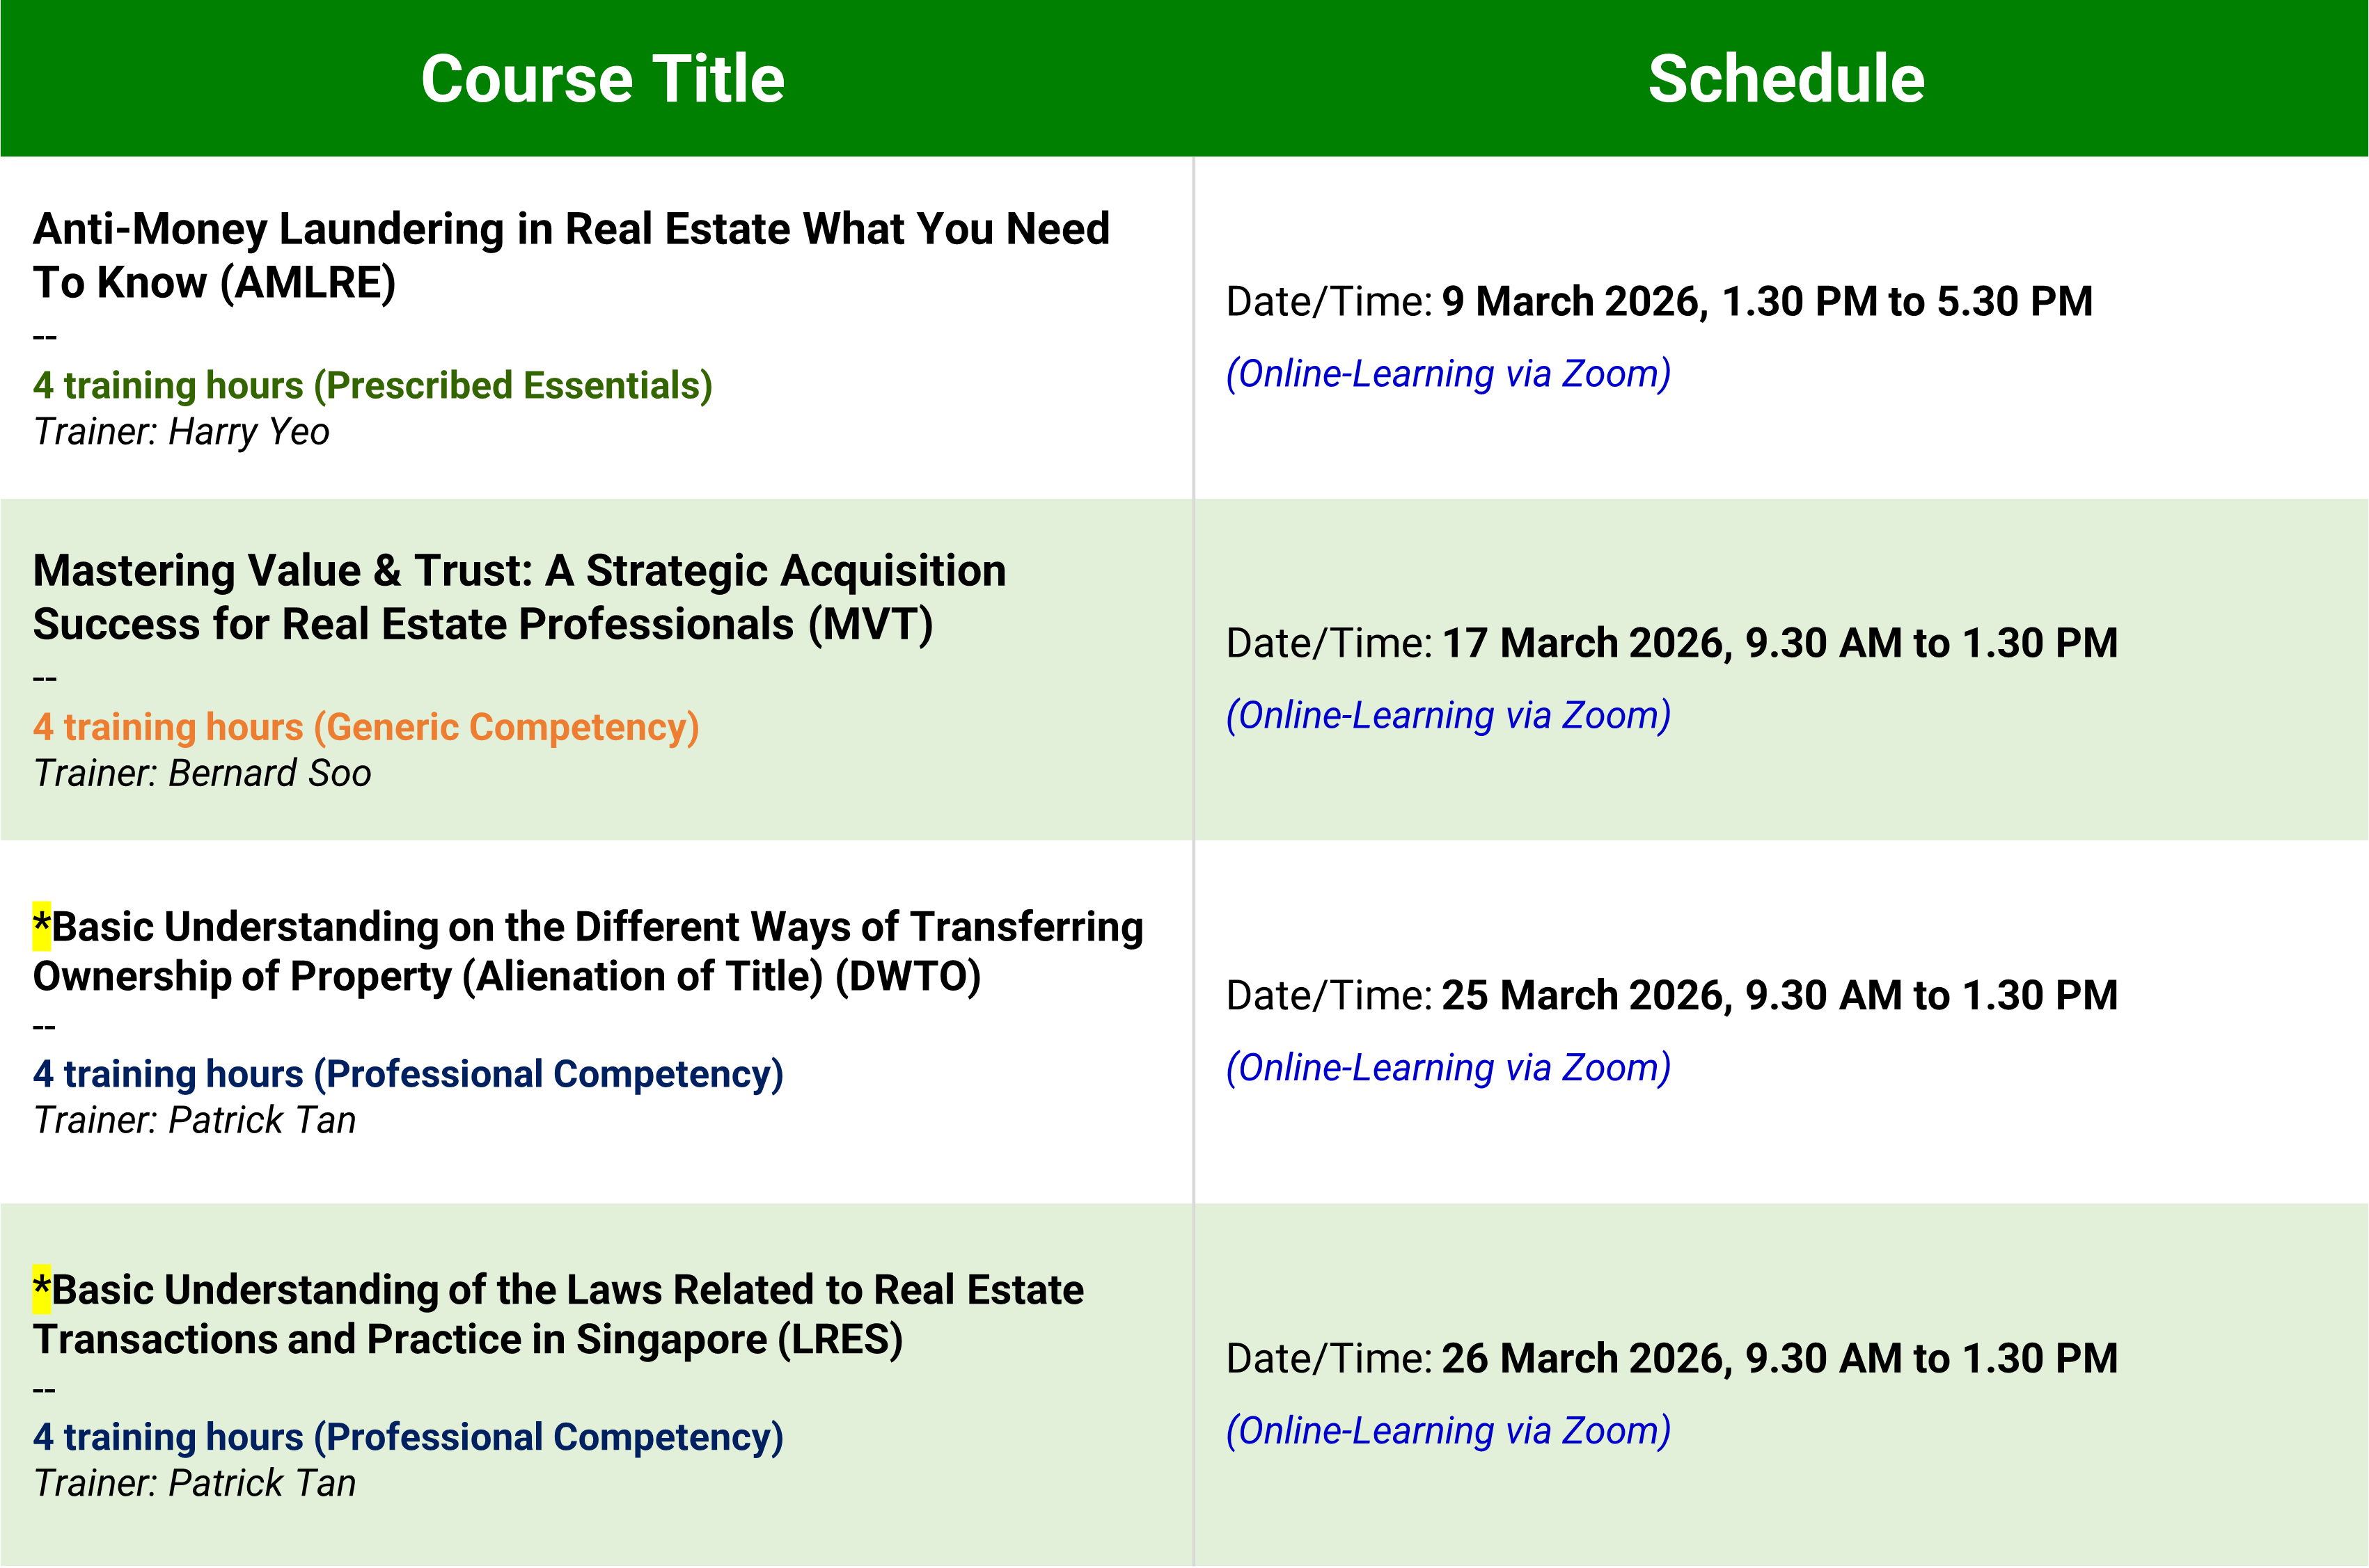Select trainer name Bernard Soo
The height and width of the screenshot is (1568, 2369).
click(269, 774)
